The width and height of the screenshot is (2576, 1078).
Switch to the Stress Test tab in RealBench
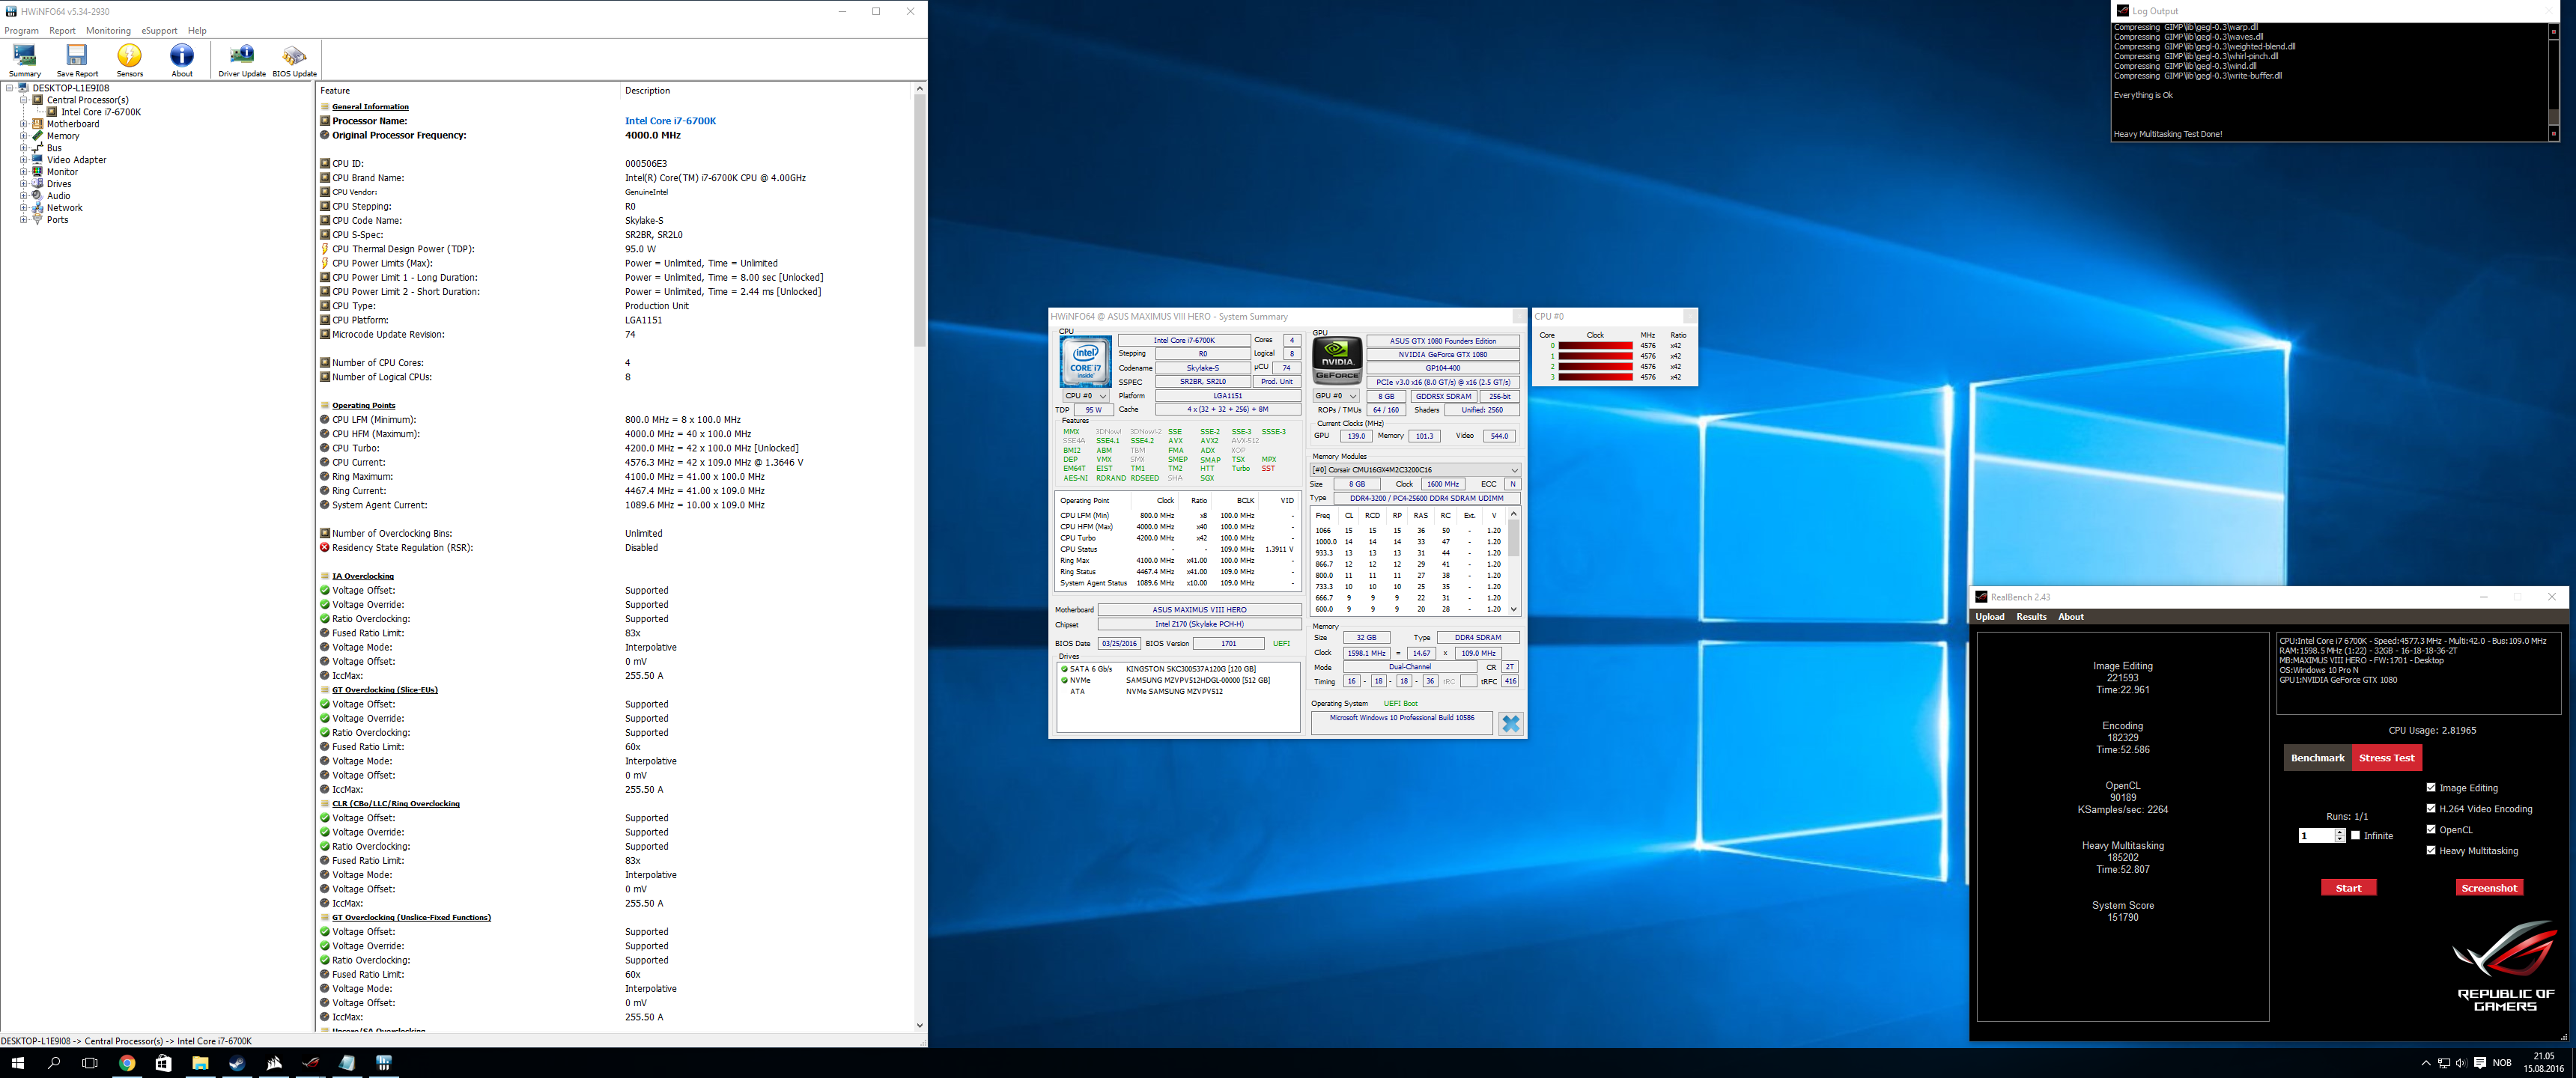[x=2386, y=758]
